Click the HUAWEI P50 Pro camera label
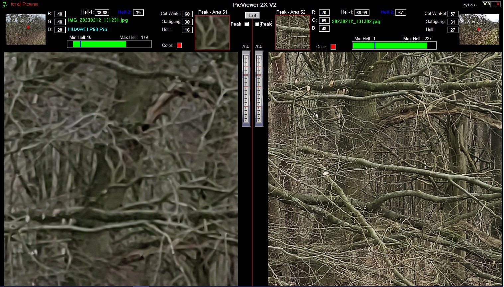The height and width of the screenshot is (287, 504). click(88, 29)
